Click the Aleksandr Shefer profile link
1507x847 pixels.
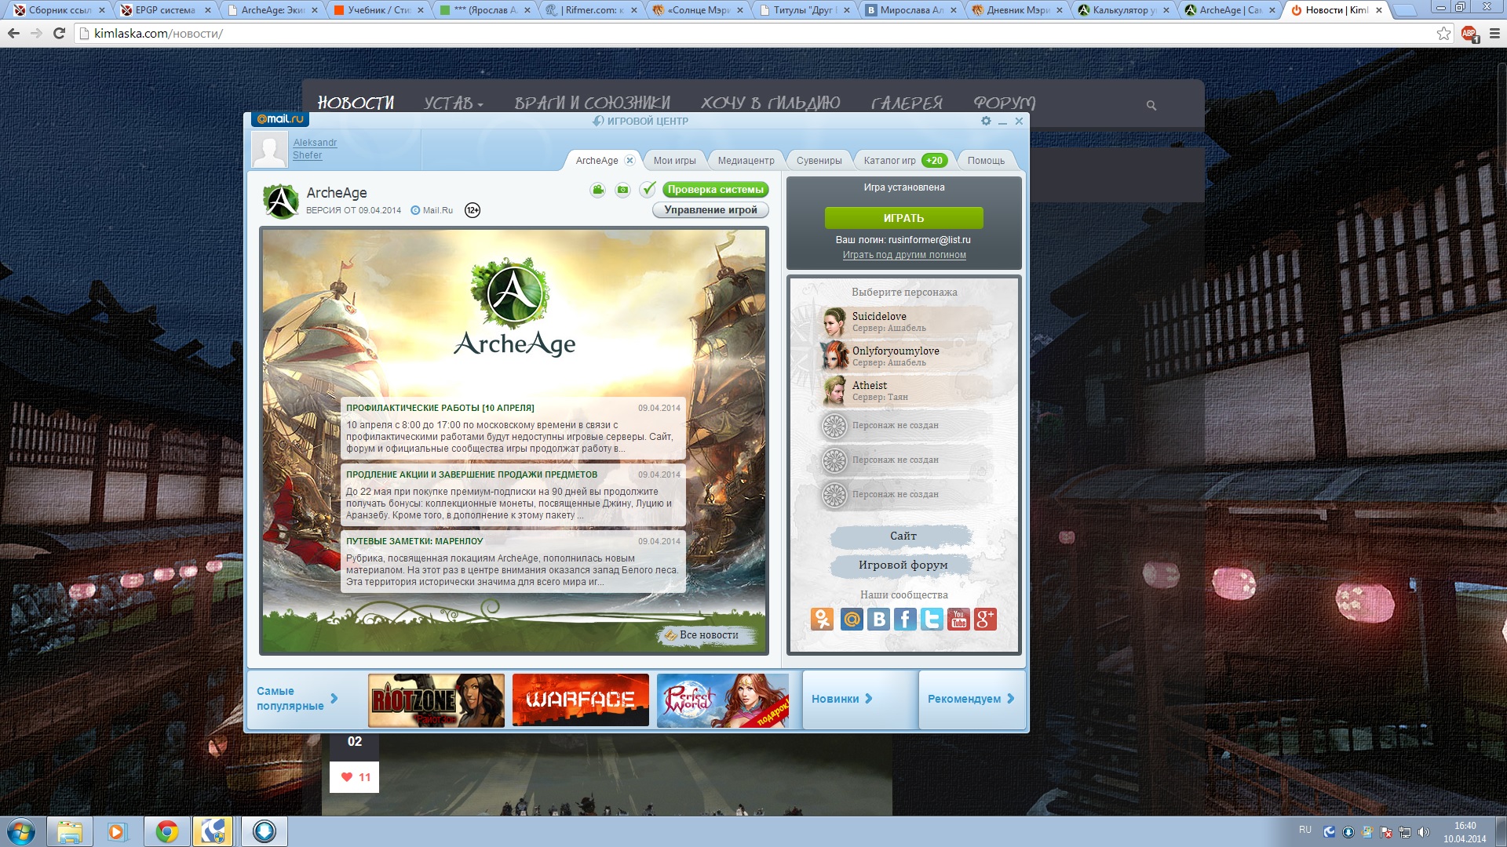pyautogui.click(x=315, y=149)
